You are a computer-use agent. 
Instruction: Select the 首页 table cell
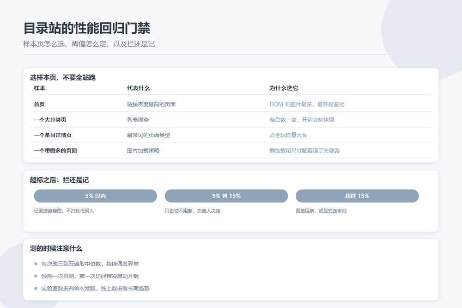(39, 104)
